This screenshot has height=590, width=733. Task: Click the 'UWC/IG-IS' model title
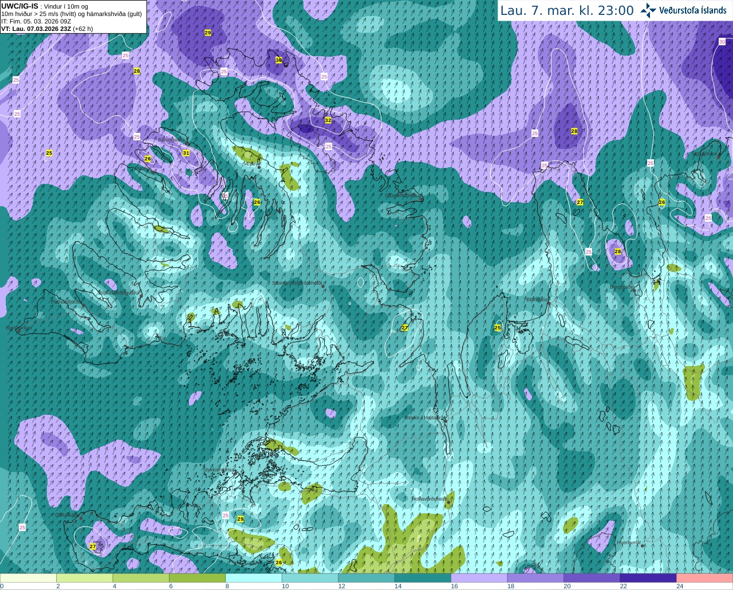tap(19, 6)
